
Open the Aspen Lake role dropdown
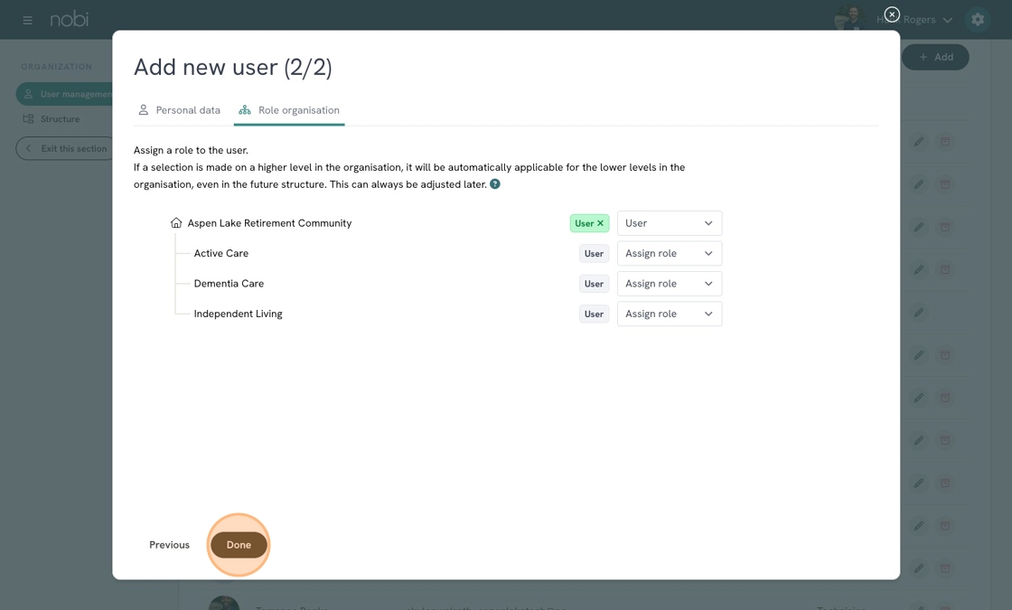[x=669, y=223]
